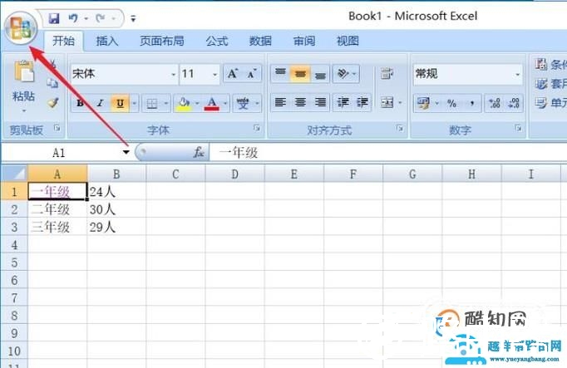Switch to the 开始 tab
The height and width of the screenshot is (368, 567).
pos(64,41)
